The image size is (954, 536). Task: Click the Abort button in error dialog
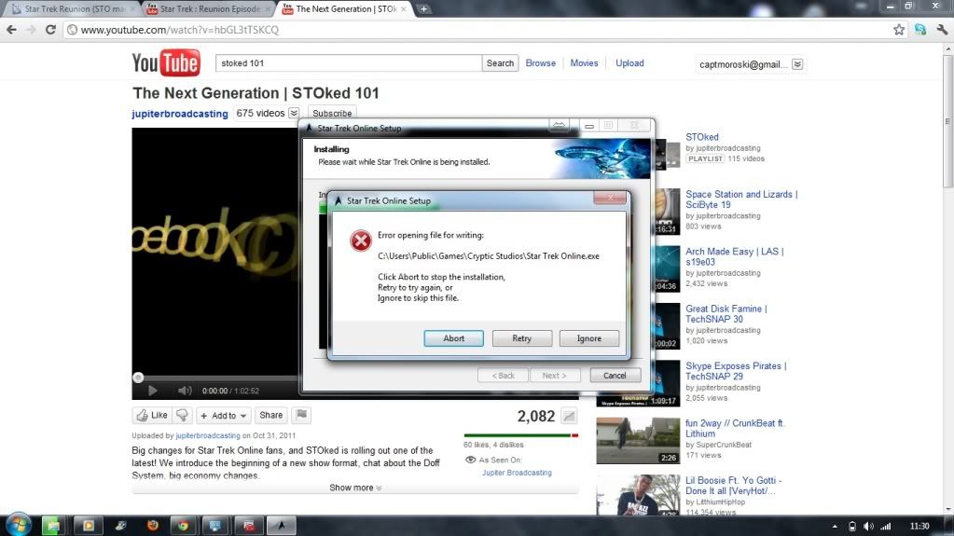coord(453,338)
